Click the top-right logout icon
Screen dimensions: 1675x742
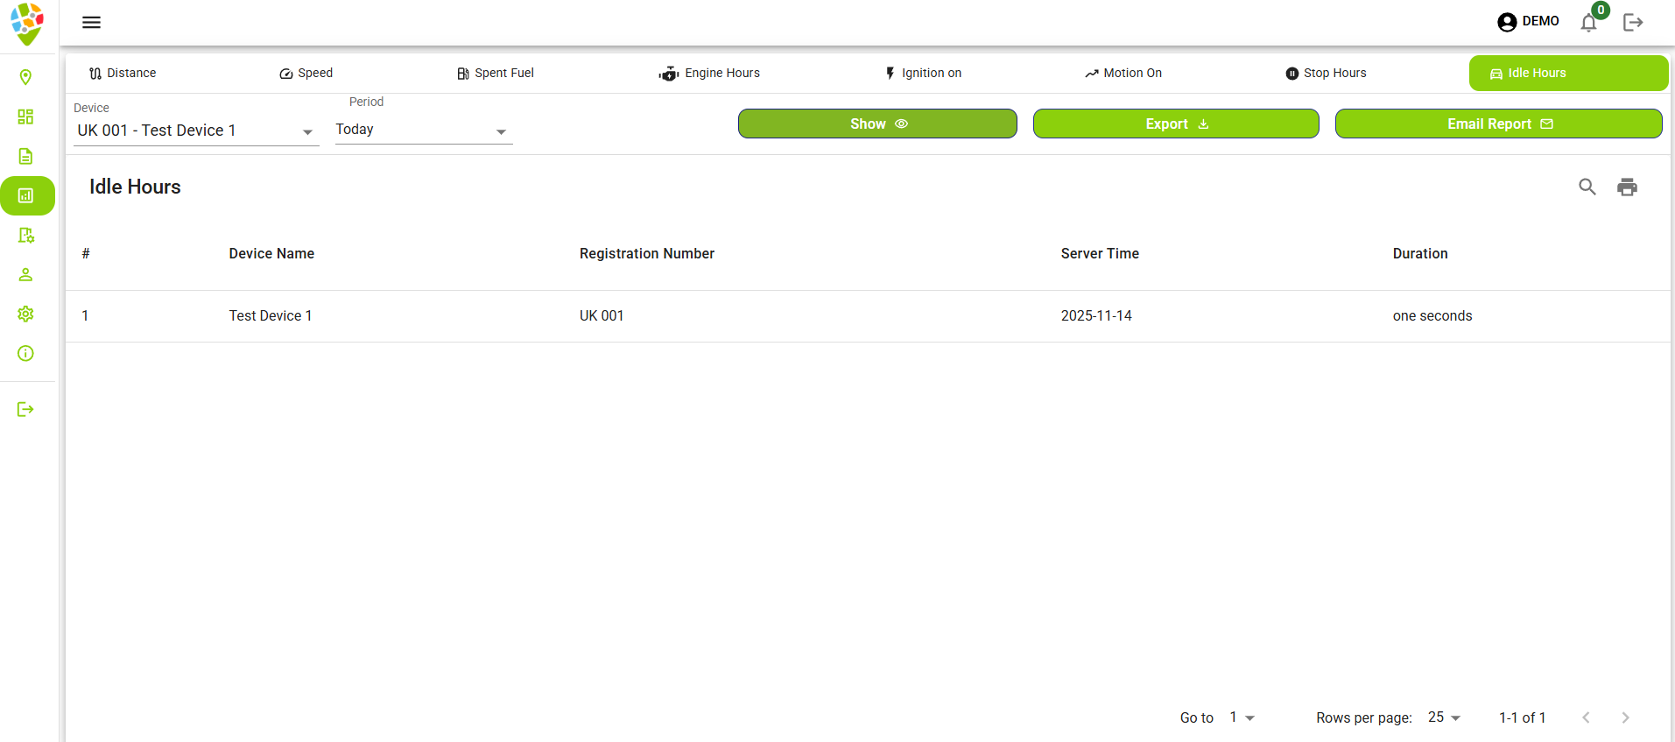(x=1632, y=22)
